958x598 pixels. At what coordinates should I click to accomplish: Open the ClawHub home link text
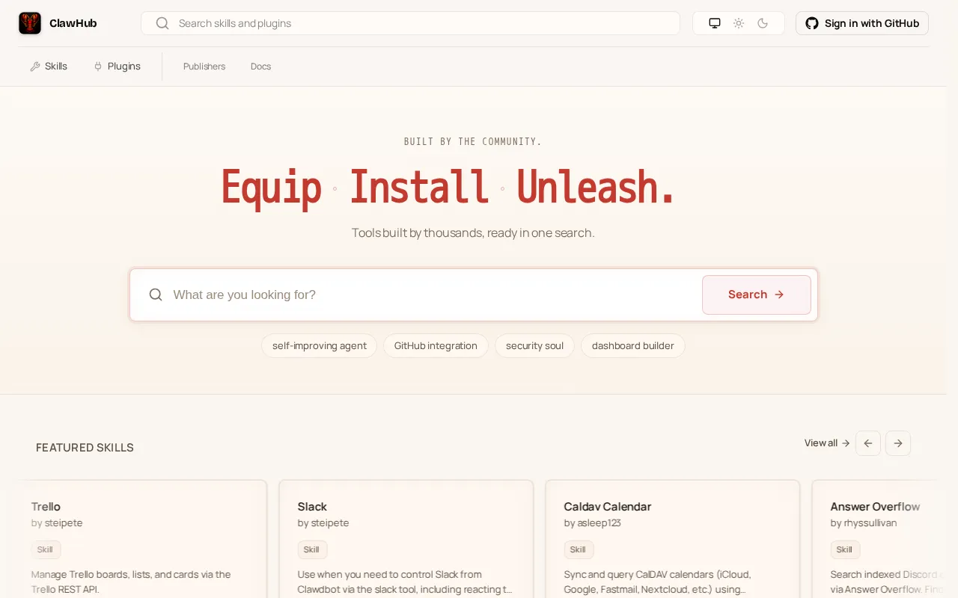pyautogui.click(x=73, y=23)
